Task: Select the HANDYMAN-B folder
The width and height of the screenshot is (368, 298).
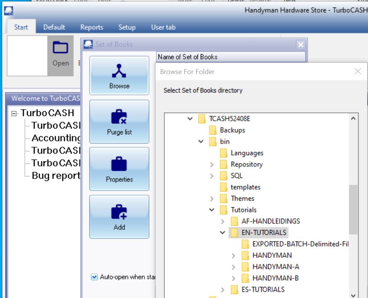Action: (275, 278)
